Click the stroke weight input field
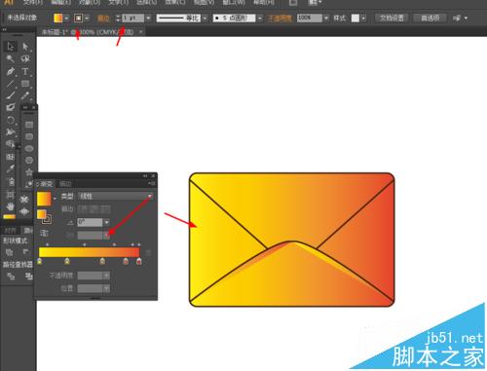This screenshot has height=371, width=487. 133,19
